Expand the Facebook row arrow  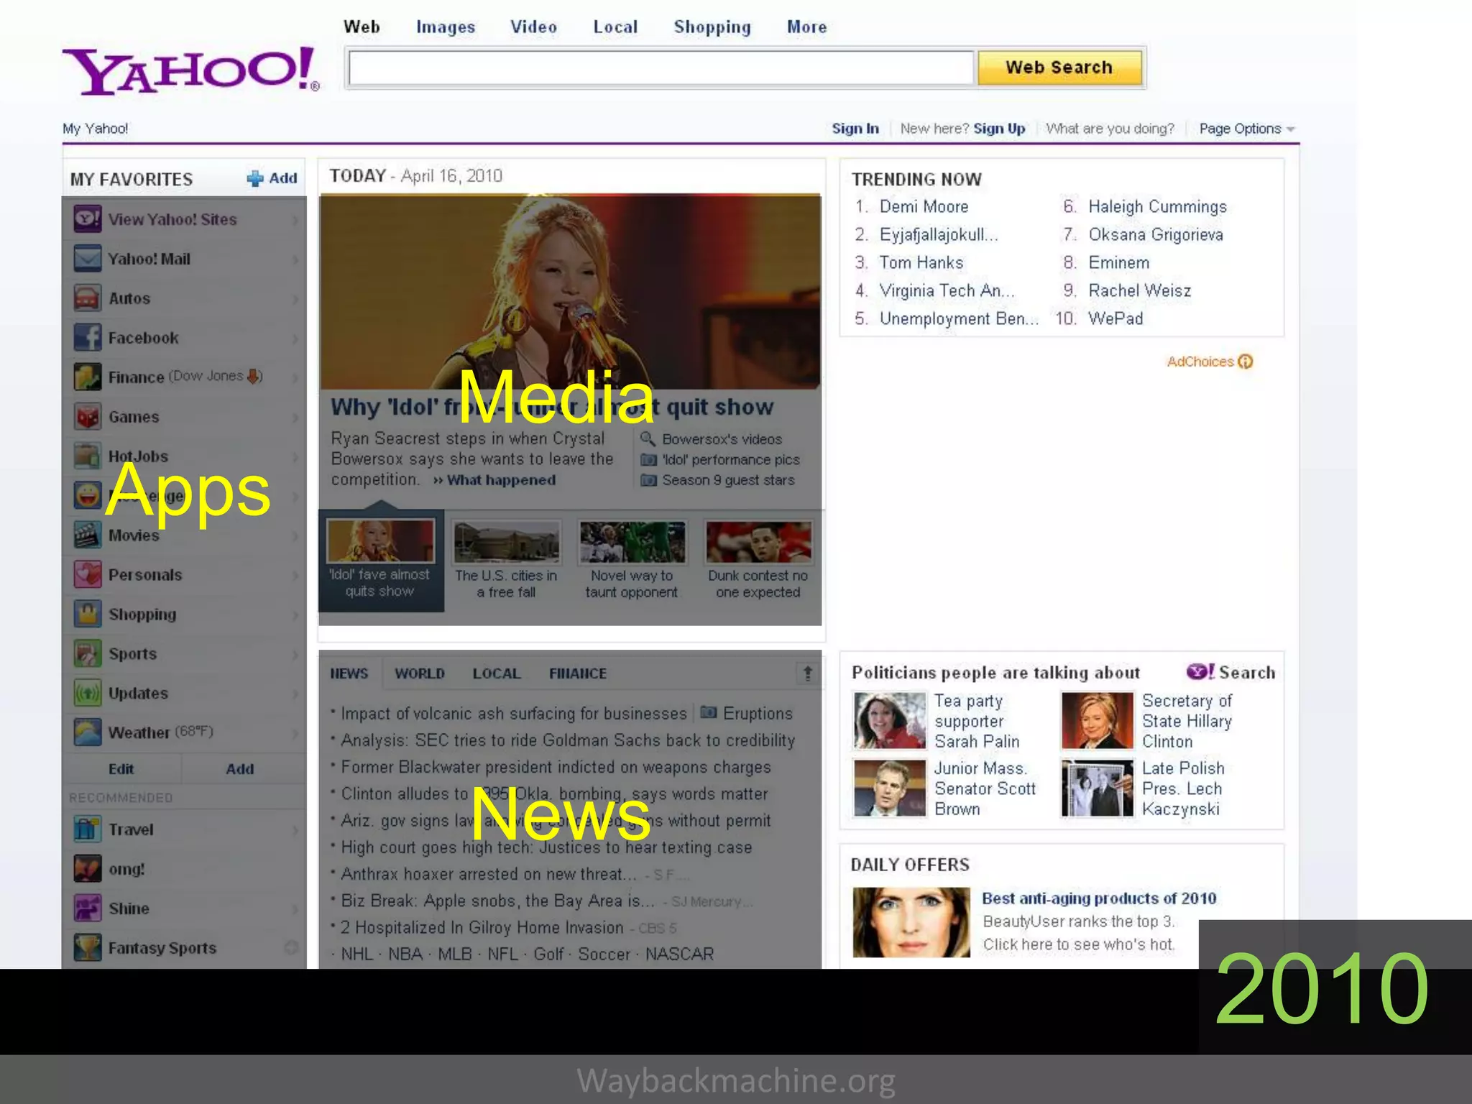[x=295, y=339]
